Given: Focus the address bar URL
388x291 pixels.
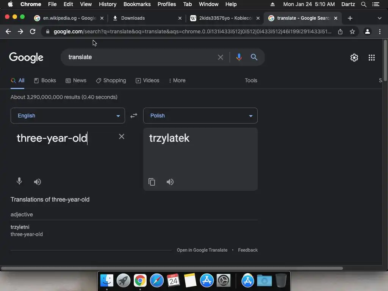Looking at the screenshot, I should (192, 31).
